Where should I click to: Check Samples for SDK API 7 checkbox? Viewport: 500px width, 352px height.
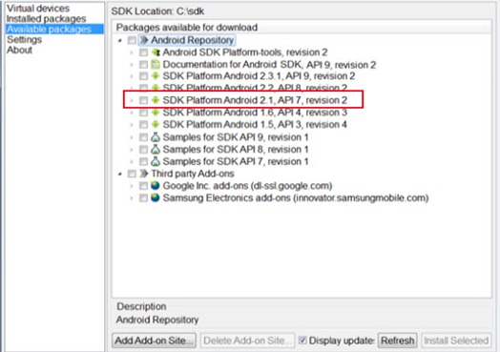point(143,161)
